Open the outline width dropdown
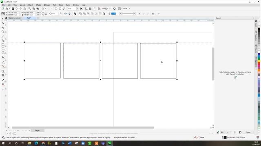This screenshot has width=261, height=146. 120,14
